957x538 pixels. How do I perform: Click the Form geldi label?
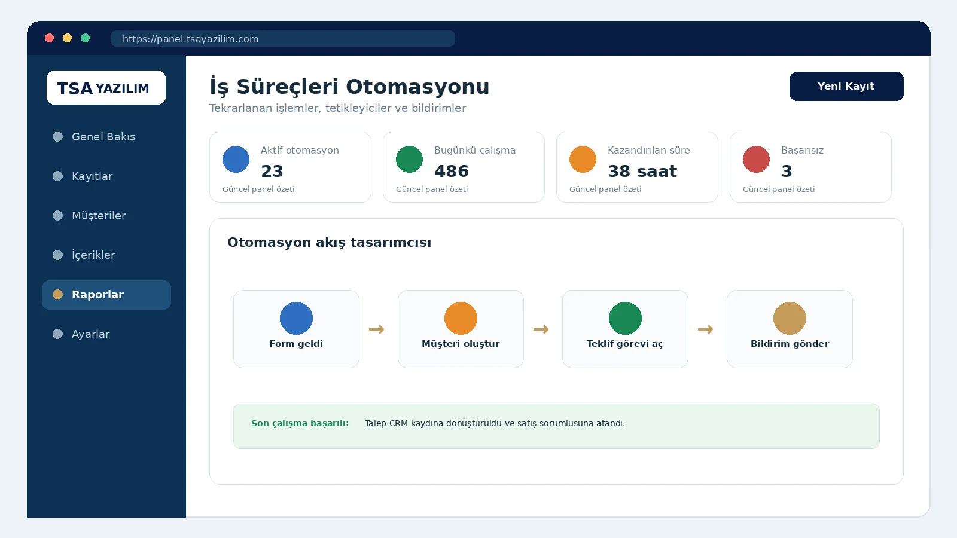296,344
